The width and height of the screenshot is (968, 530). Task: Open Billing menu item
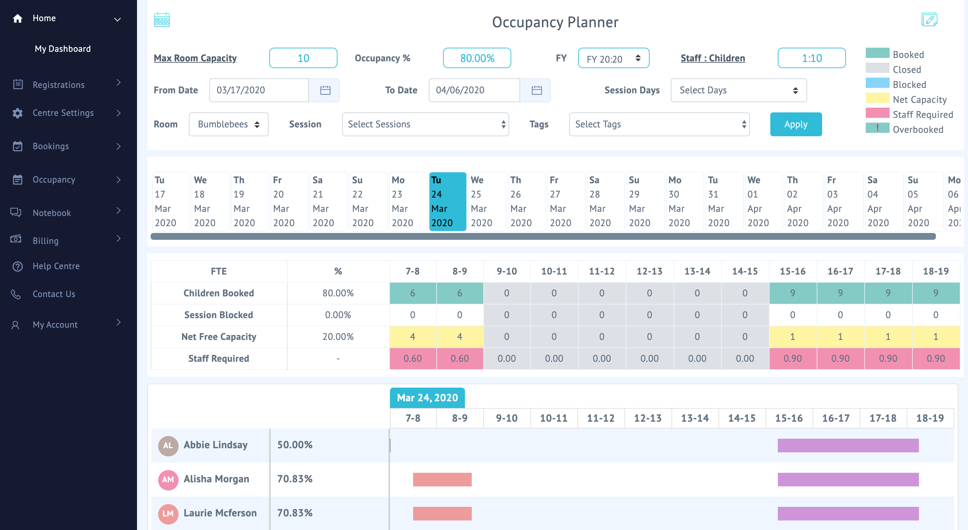click(x=45, y=241)
